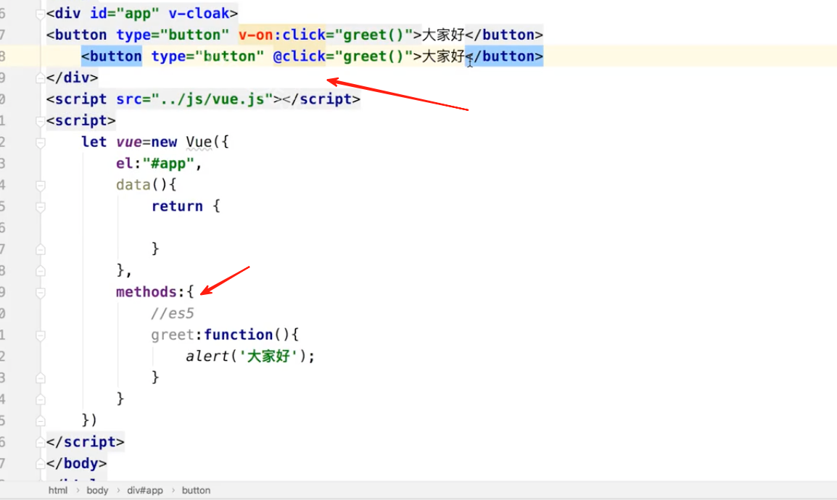Toggle fold marker beside closing </script> tag

(41, 443)
